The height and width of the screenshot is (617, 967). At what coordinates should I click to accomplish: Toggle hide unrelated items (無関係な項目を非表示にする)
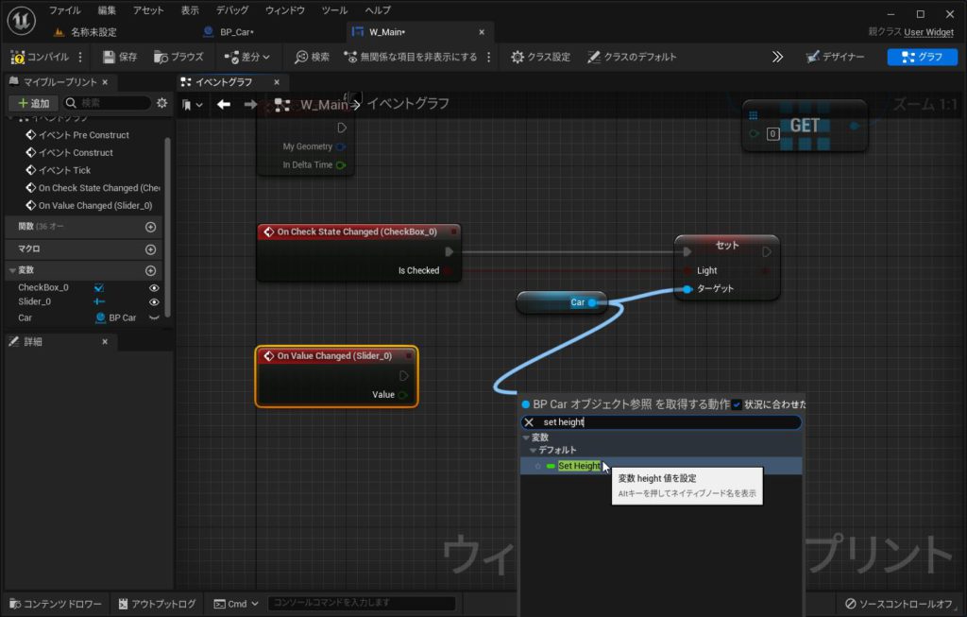(411, 57)
